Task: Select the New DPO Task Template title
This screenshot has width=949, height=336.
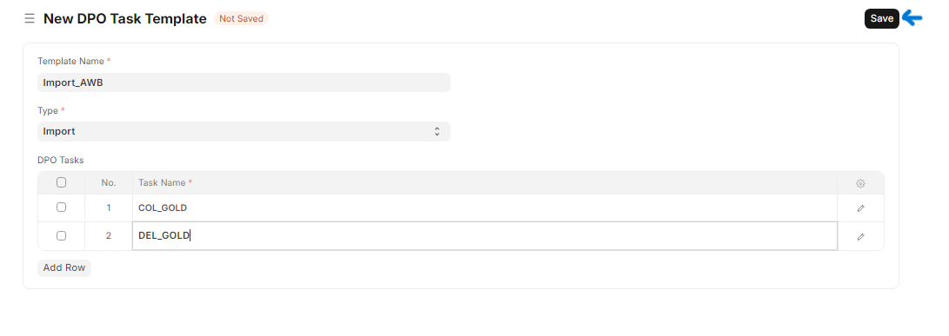Action: click(x=124, y=19)
